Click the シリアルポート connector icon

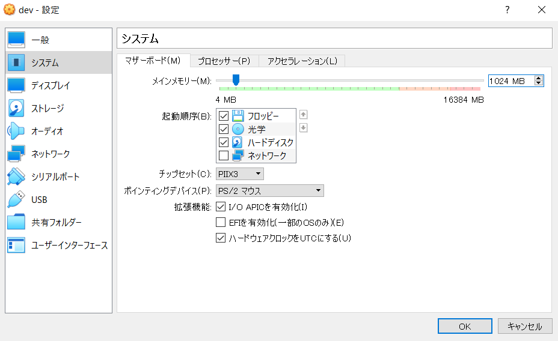(x=16, y=177)
